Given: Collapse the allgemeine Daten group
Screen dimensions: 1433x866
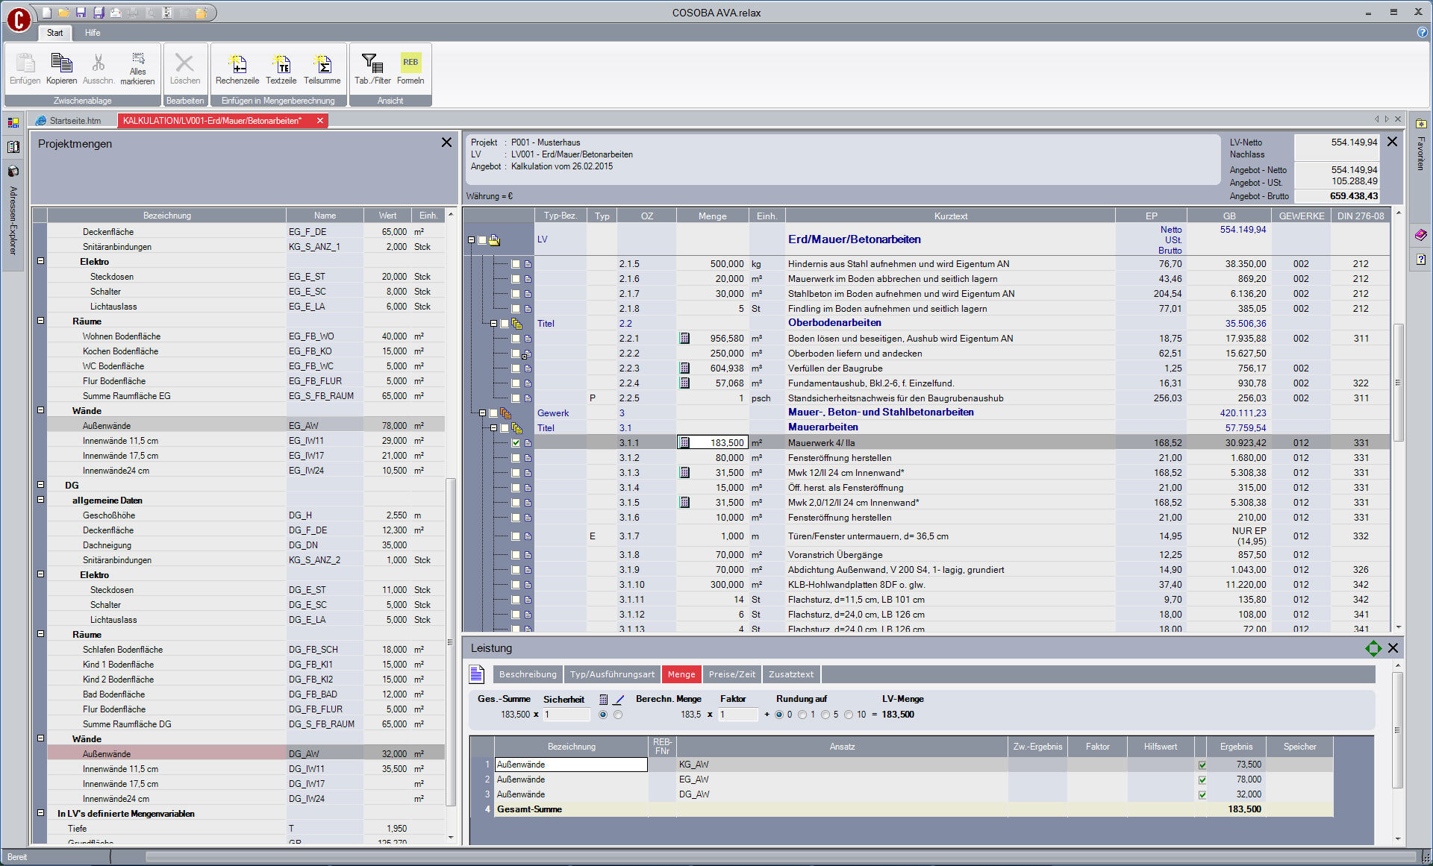Looking at the screenshot, I should (40, 500).
